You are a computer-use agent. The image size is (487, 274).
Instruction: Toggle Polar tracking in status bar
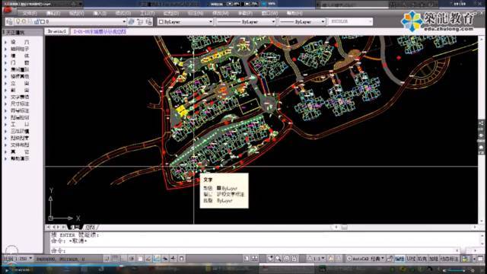click(x=132, y=259)
